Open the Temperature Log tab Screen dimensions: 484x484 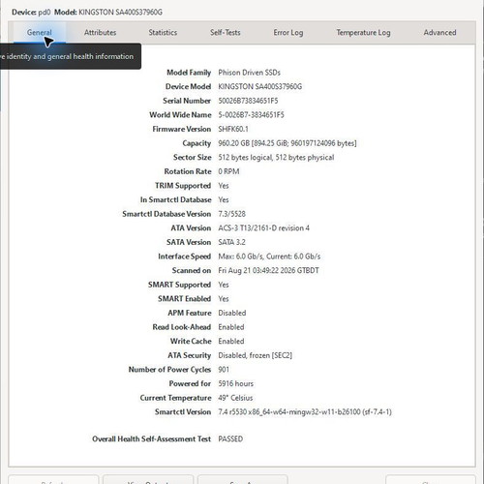tap(363, 33)
